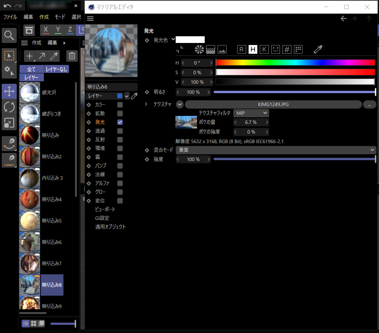
Task: Select the 映り込み4 material thumbnail
Action: (29, 199)
